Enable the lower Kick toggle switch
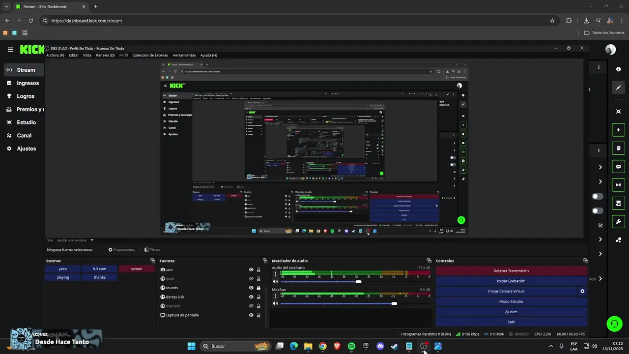The width and height of the screenshot is (629, 354). tap(598, 210)
